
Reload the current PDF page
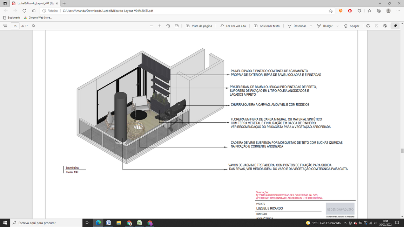tap(24, 11)
